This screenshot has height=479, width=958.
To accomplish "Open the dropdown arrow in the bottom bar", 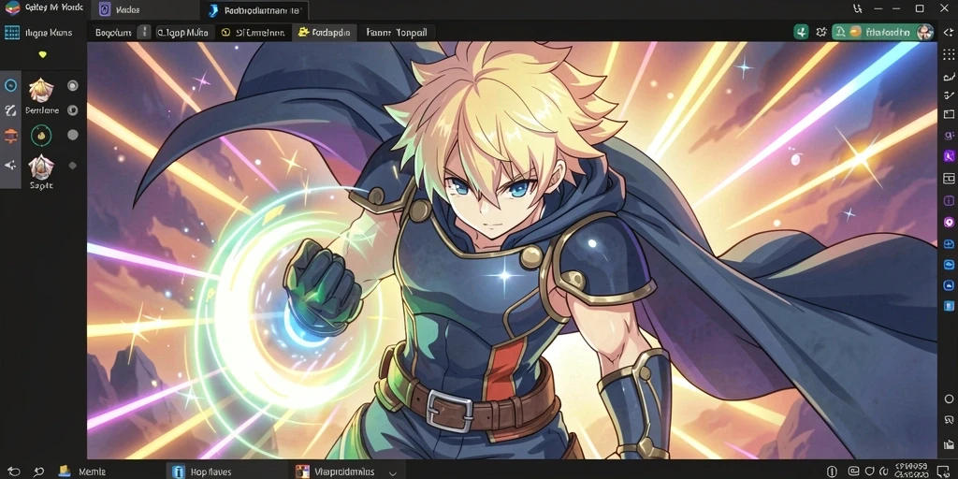I will pos(393,472).
